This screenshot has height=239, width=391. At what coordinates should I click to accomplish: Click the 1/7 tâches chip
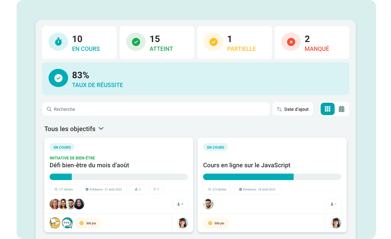click(x=63, y=189)
